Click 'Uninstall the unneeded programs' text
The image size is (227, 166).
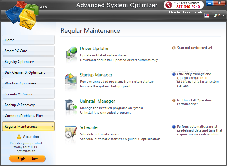pos(105,113)
